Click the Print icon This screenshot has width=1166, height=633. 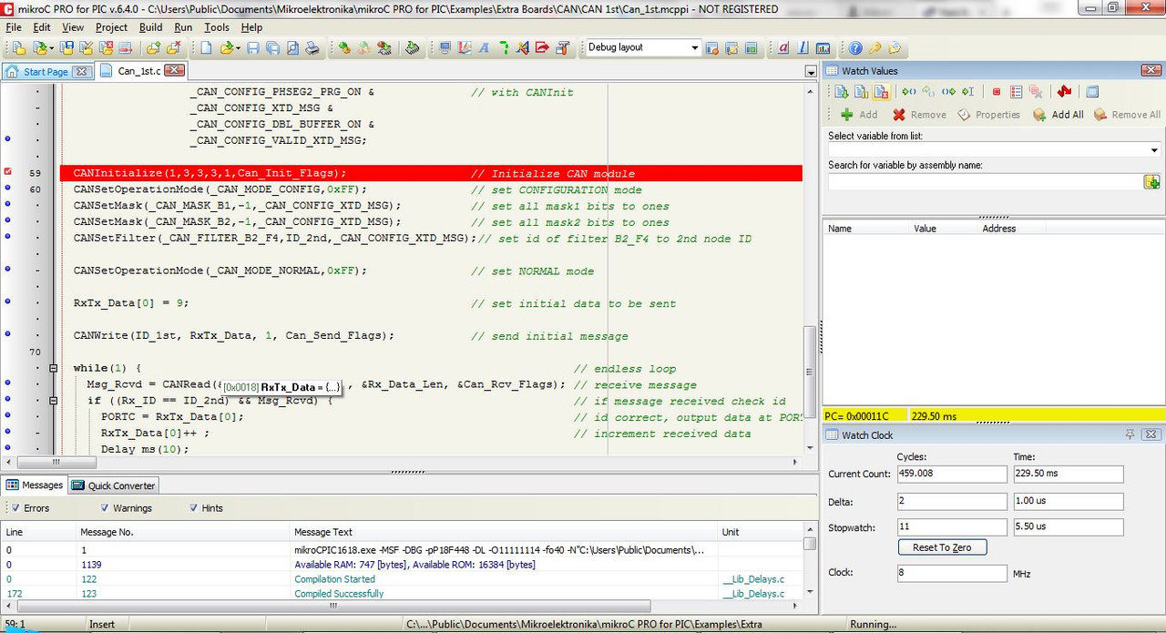(x=312, y=47)
